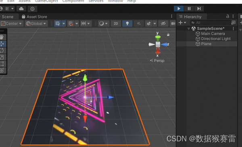Click the Hierarchy search mode icon
Viewport: 242px width, 147px height.
[234, 23]
